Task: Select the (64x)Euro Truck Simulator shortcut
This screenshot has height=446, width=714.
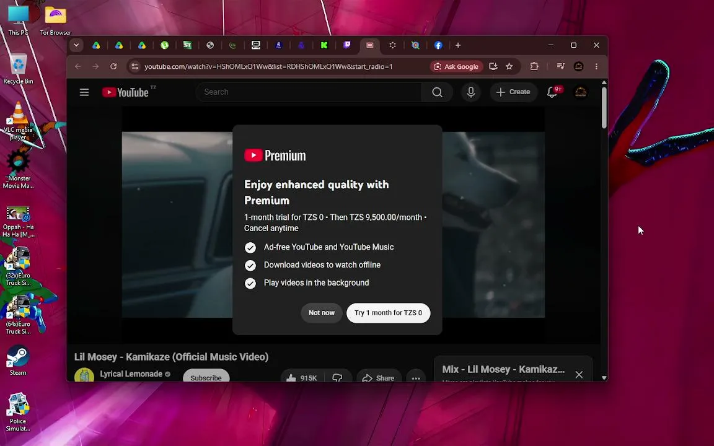Action: 18,315
